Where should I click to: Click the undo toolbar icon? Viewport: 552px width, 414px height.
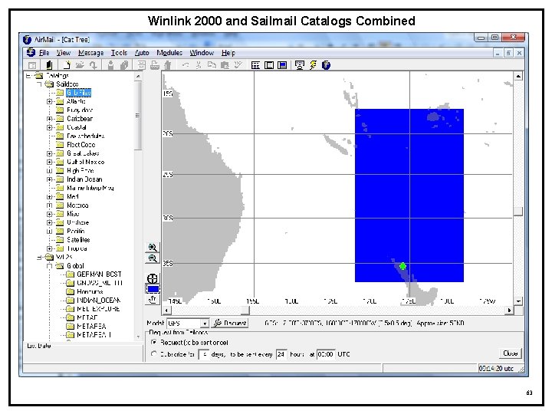coord(186,65)
